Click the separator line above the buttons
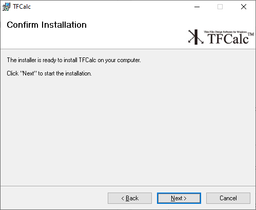The image size is (256, 210). click(128, 186)
